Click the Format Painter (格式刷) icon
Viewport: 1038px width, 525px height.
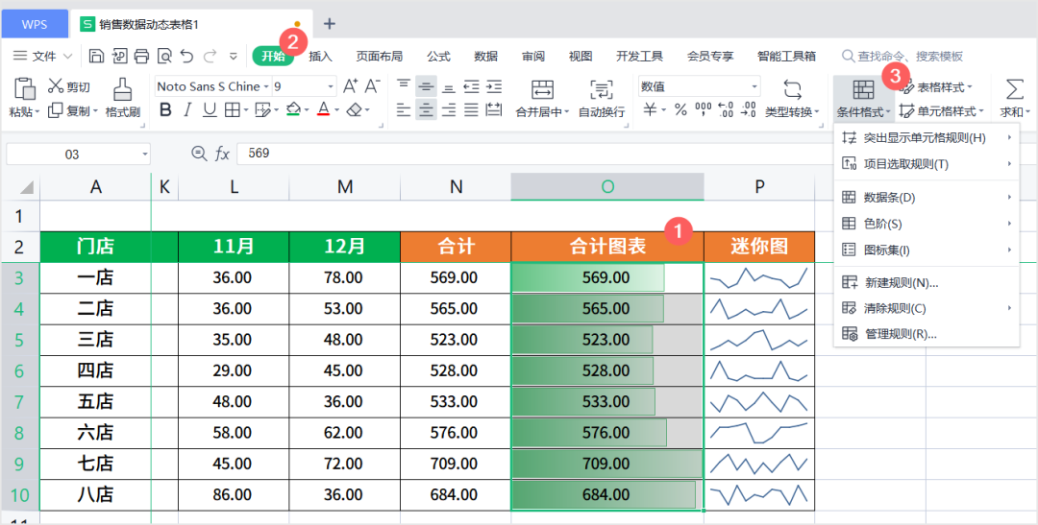coord(123,89)
